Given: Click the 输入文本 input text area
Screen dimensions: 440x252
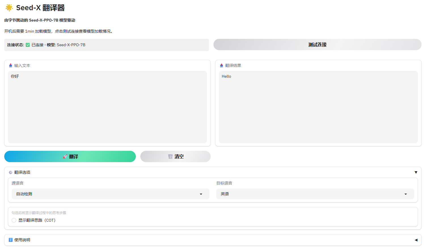Looking at the screenshot, I should tap(107, 107).
